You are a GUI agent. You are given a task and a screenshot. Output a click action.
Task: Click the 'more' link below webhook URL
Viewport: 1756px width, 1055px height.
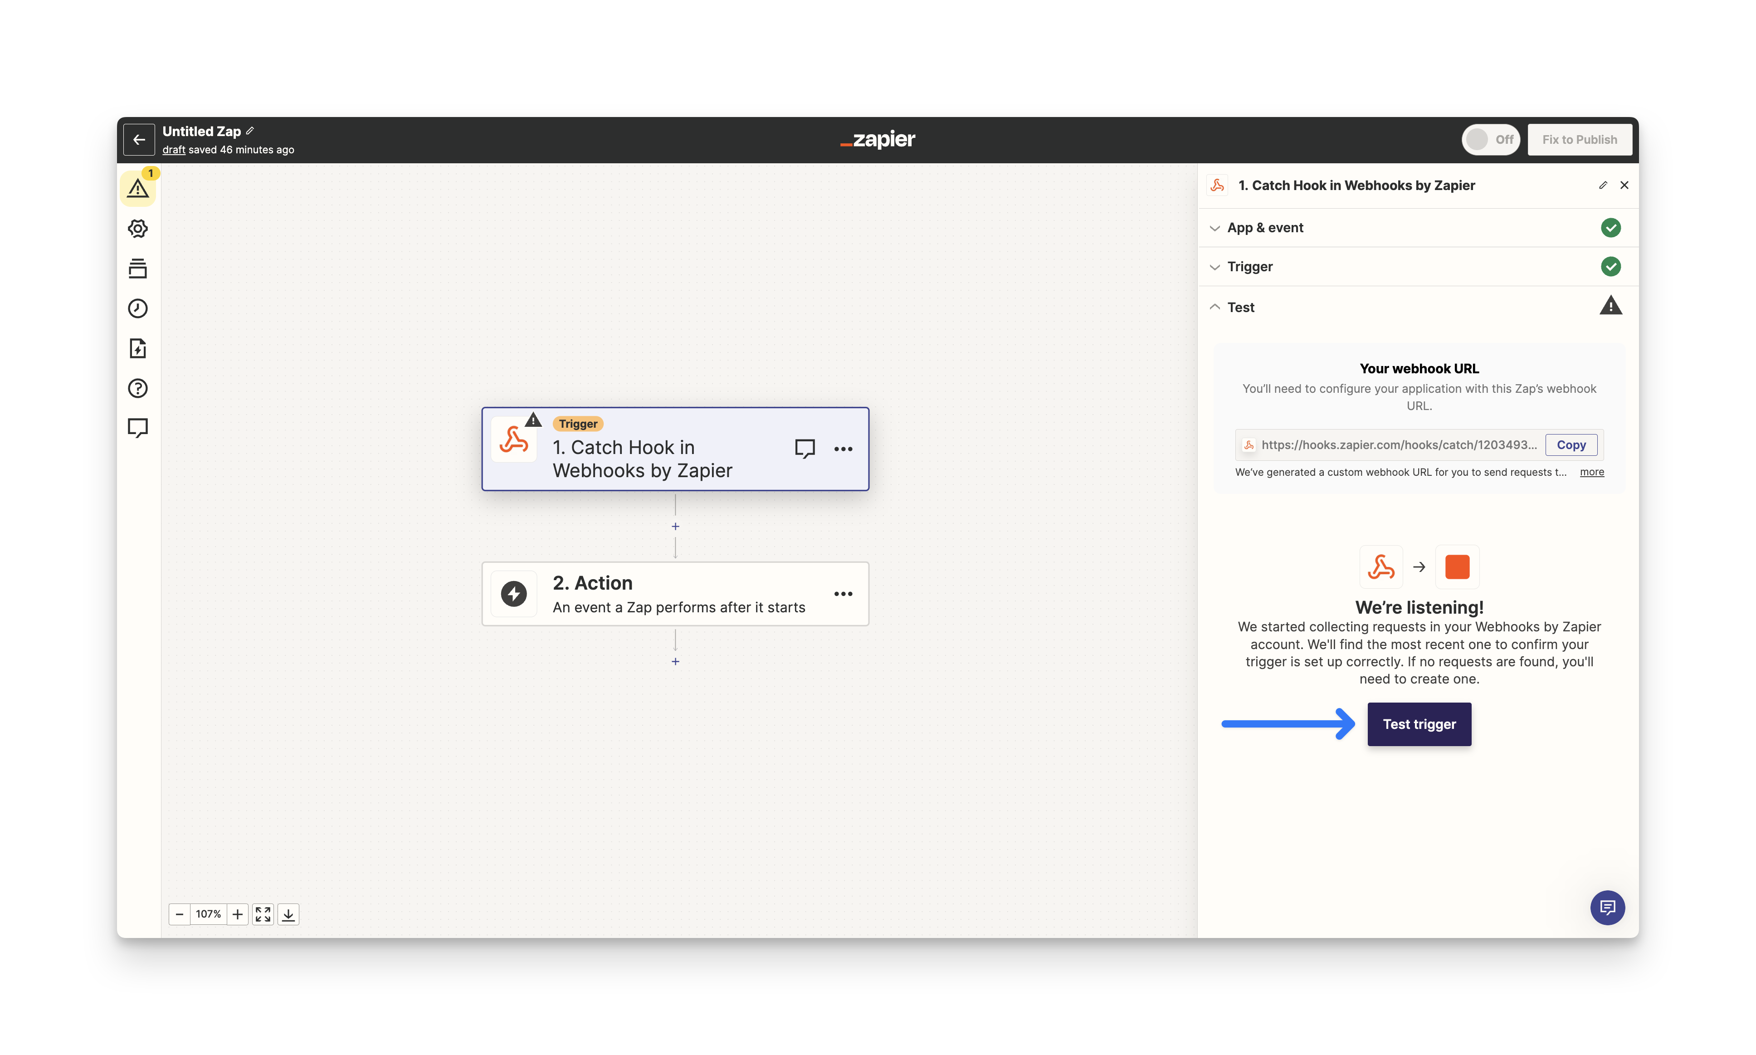[1591, 472]
